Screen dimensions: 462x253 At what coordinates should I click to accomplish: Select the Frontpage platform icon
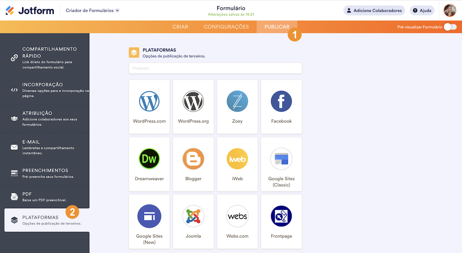281,216
